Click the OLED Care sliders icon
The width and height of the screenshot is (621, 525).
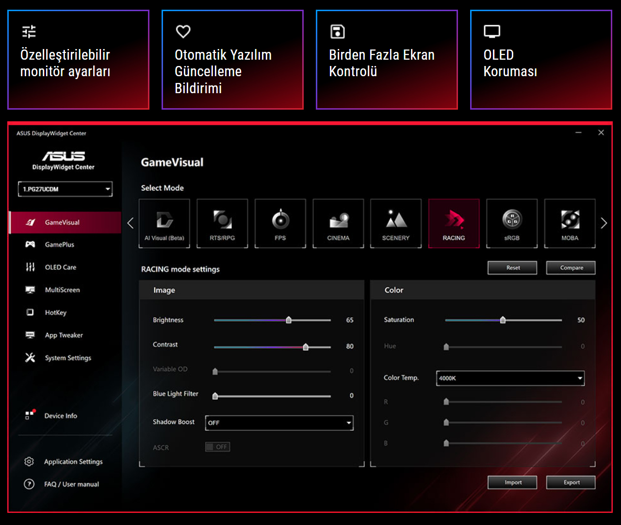pos(30,267)
